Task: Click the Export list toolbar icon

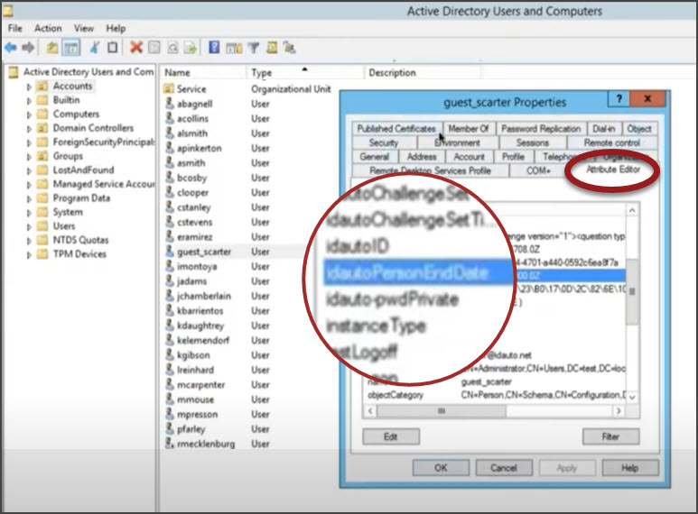Action: coord(191,48)
